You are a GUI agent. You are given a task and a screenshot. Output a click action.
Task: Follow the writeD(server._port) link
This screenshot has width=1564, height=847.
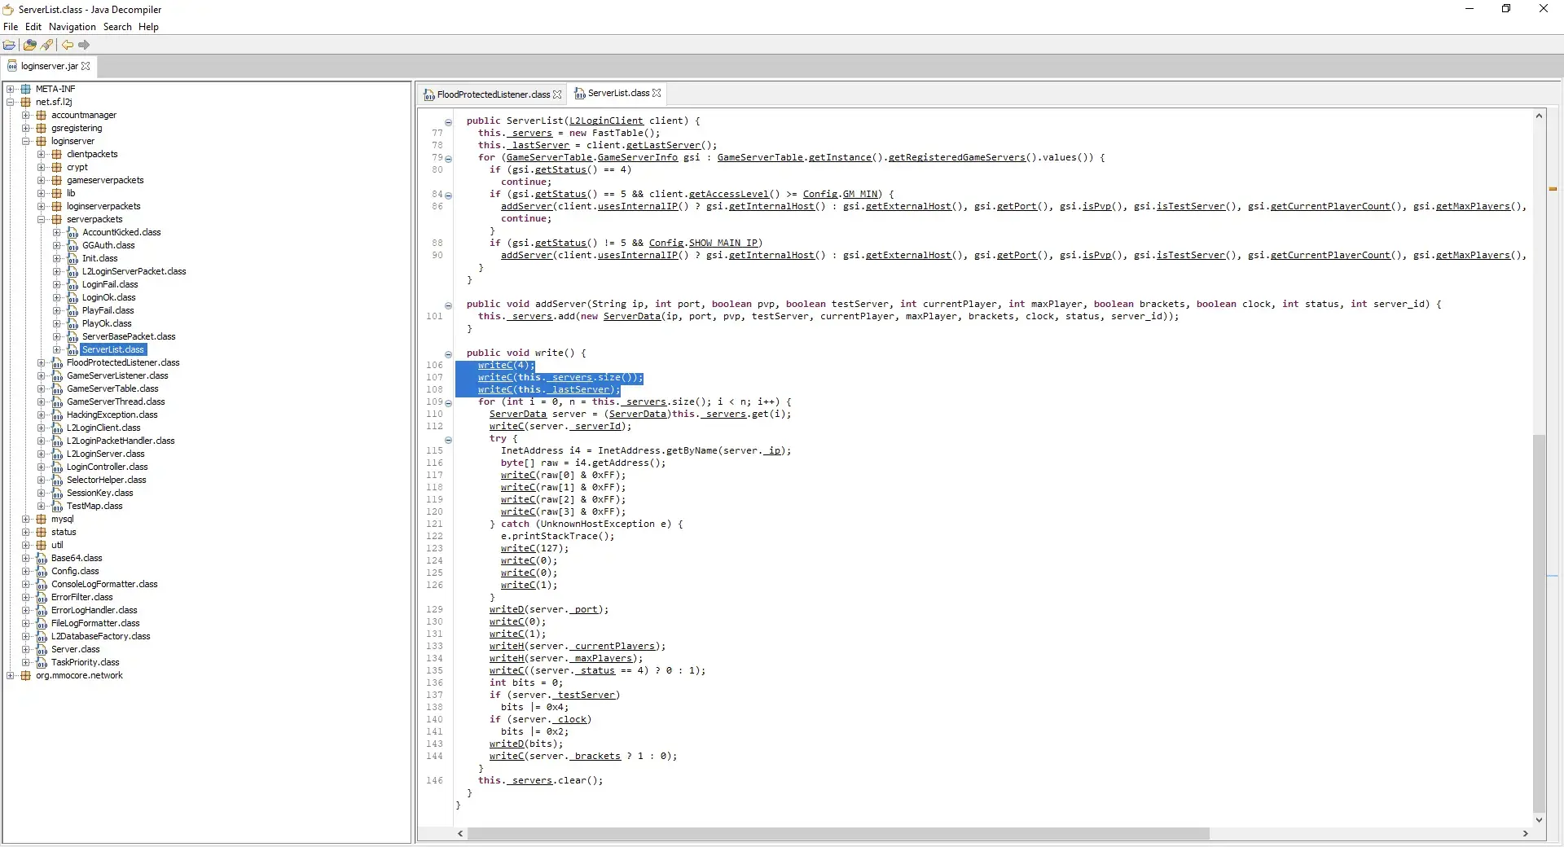(507, 609)
